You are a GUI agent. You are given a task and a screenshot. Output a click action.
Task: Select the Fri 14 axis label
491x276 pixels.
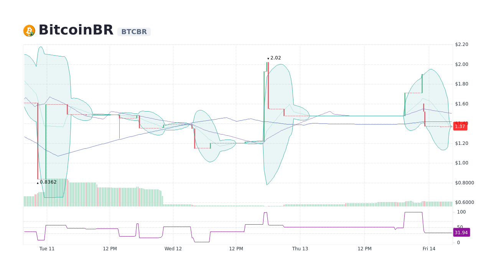pyautogui.click(x=429, y=248)
